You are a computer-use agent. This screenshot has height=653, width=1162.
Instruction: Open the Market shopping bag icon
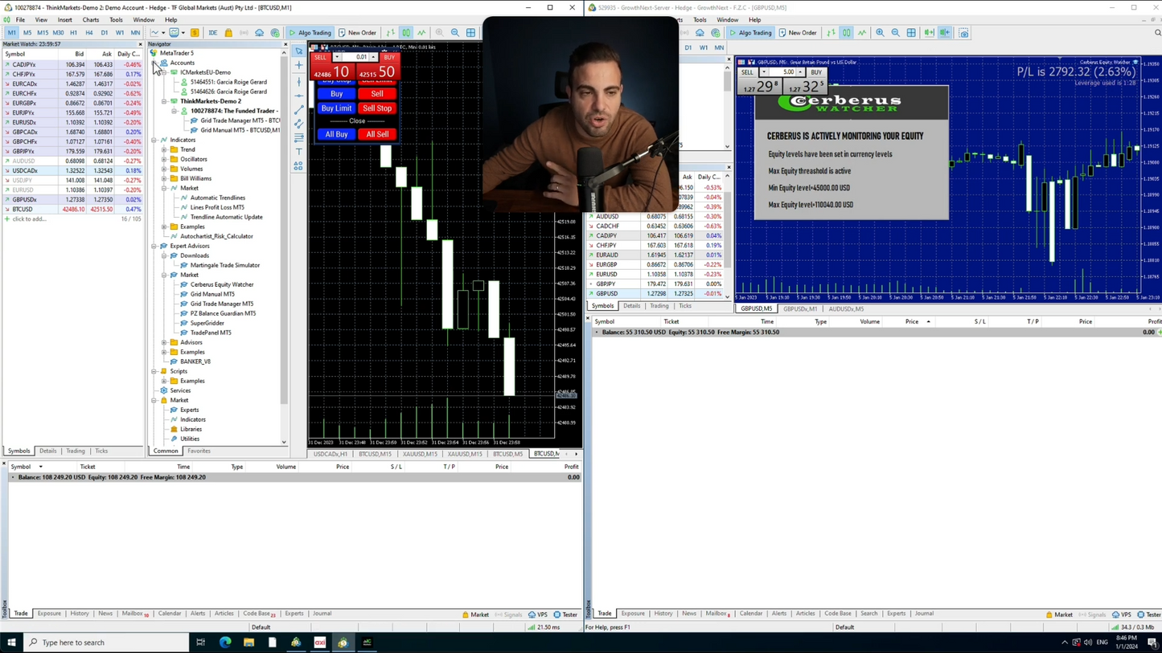[x=228, y=33]
